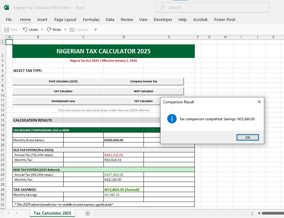Click the N391,420.00 old annual tax cell
284x218 pixels.
(123, 155)
